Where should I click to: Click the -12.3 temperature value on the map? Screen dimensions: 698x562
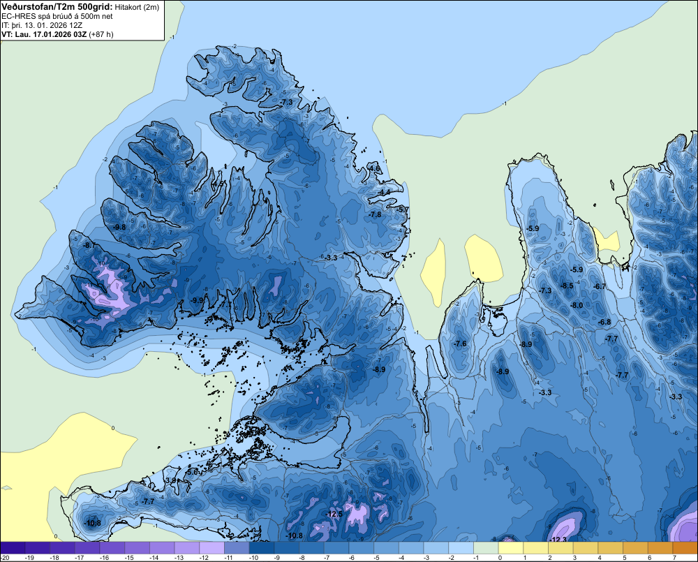point(558,540)
